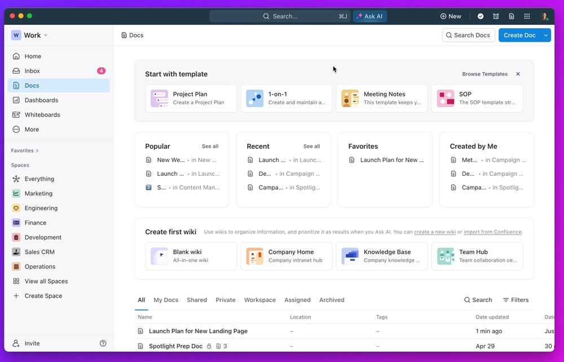The height and width of the screenshot is (362, 564).
Task: Select the Archived tab
Action: pos(332,300)
